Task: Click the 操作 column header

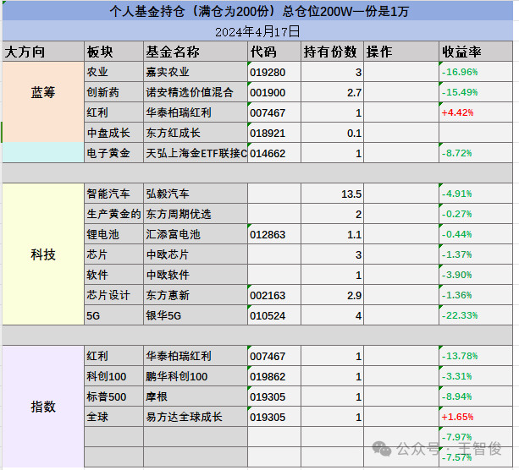Action: (x=401, y=52)
